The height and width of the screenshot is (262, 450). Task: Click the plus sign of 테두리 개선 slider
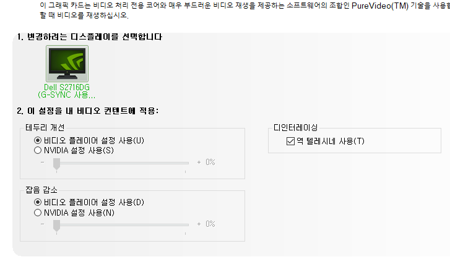pyautogui.click(x=199, y=163)
